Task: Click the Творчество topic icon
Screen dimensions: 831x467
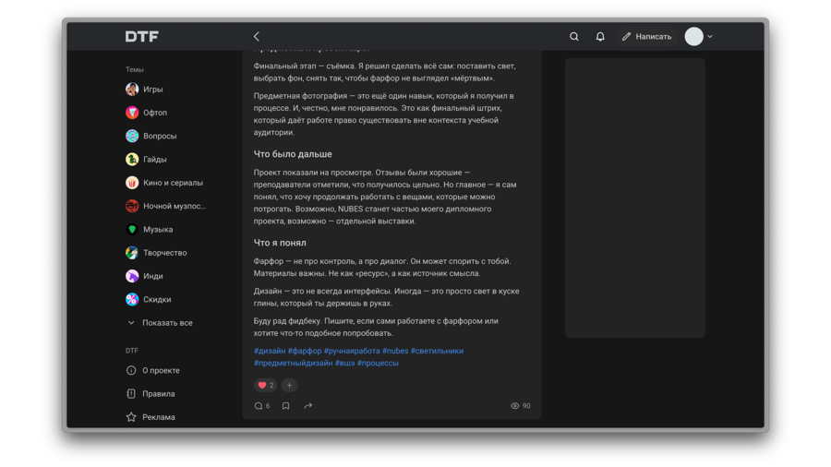Action: coord(132,253)
